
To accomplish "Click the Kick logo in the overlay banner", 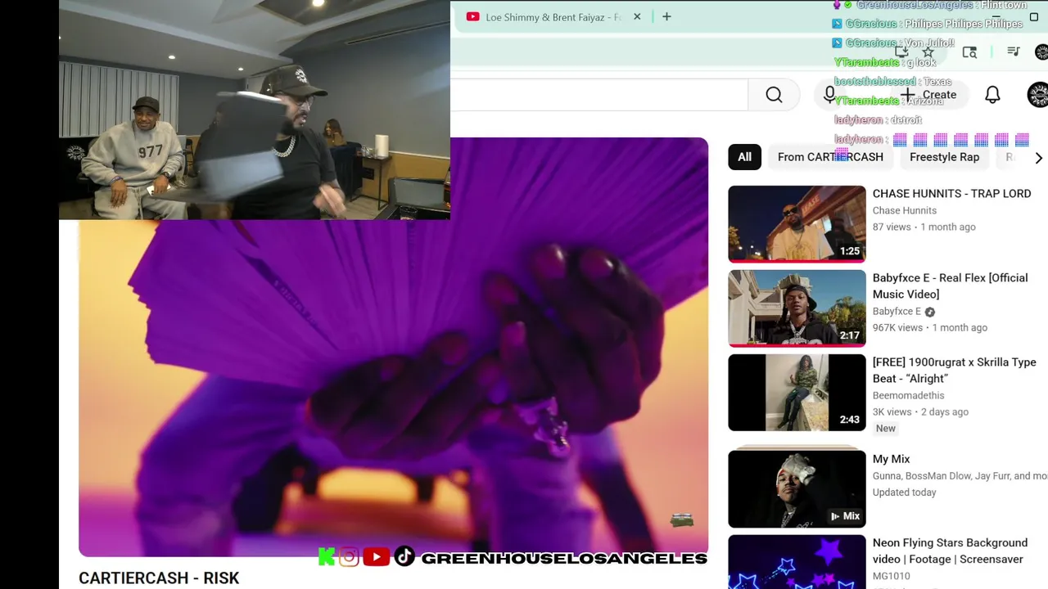I will coord(327,557).
